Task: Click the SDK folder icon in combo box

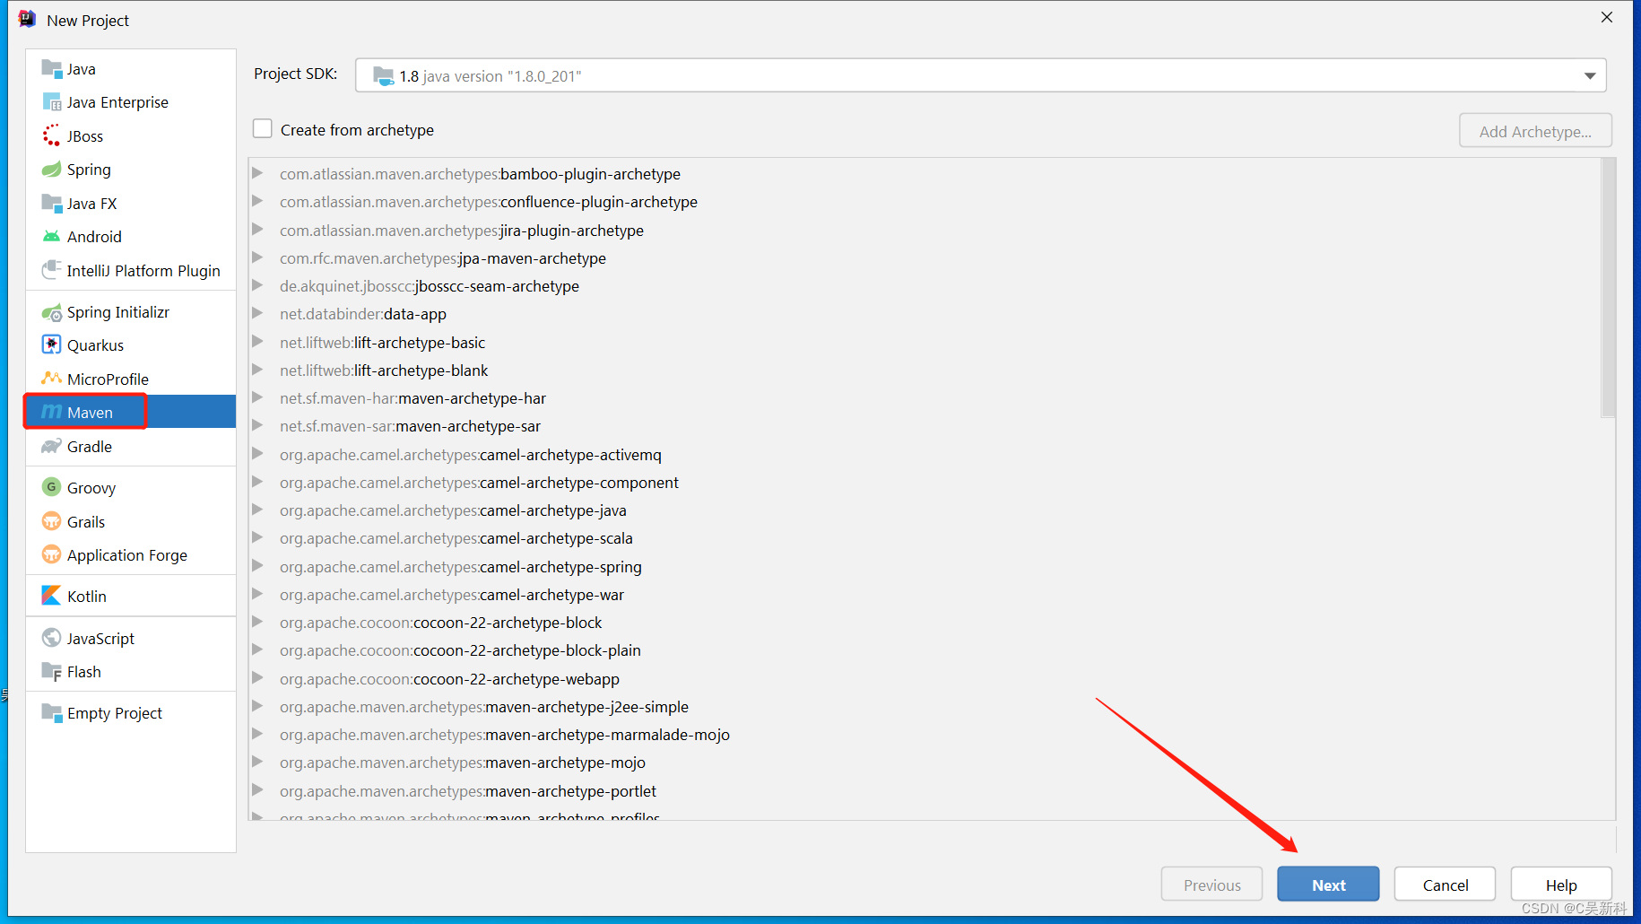Action: (384, 76)
